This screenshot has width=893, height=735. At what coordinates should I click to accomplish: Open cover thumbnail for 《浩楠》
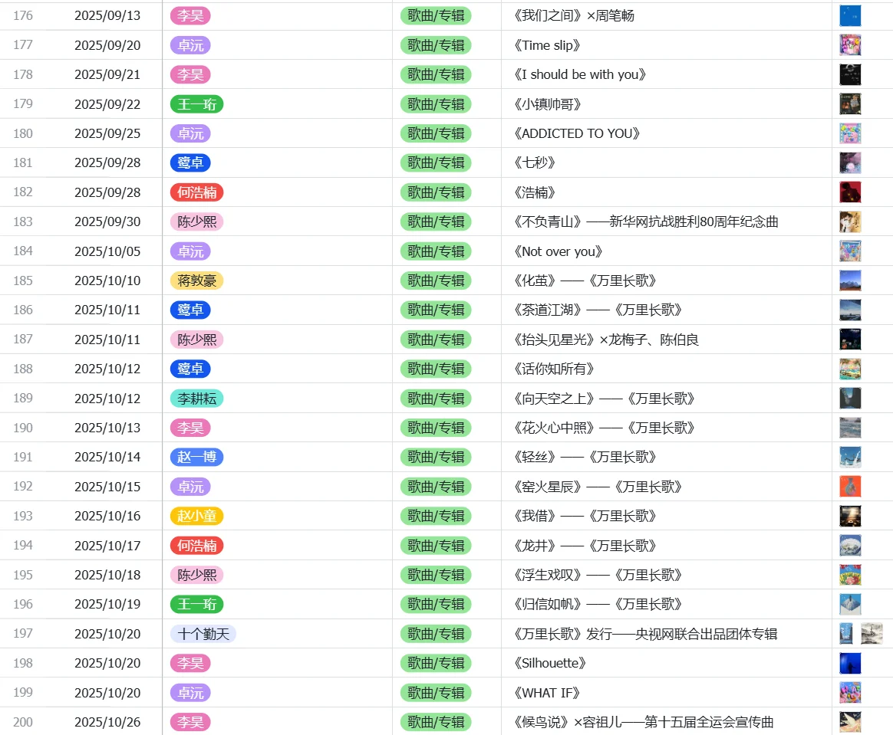850,192
